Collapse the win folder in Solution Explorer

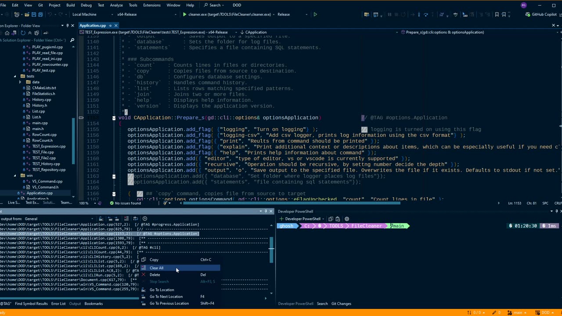[15, 176]
